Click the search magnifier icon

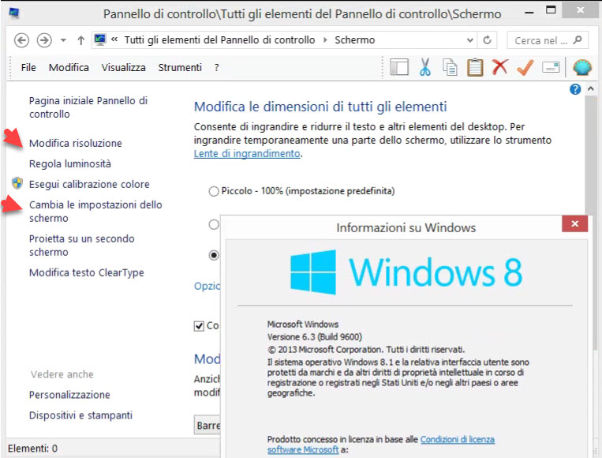point(577,40)
